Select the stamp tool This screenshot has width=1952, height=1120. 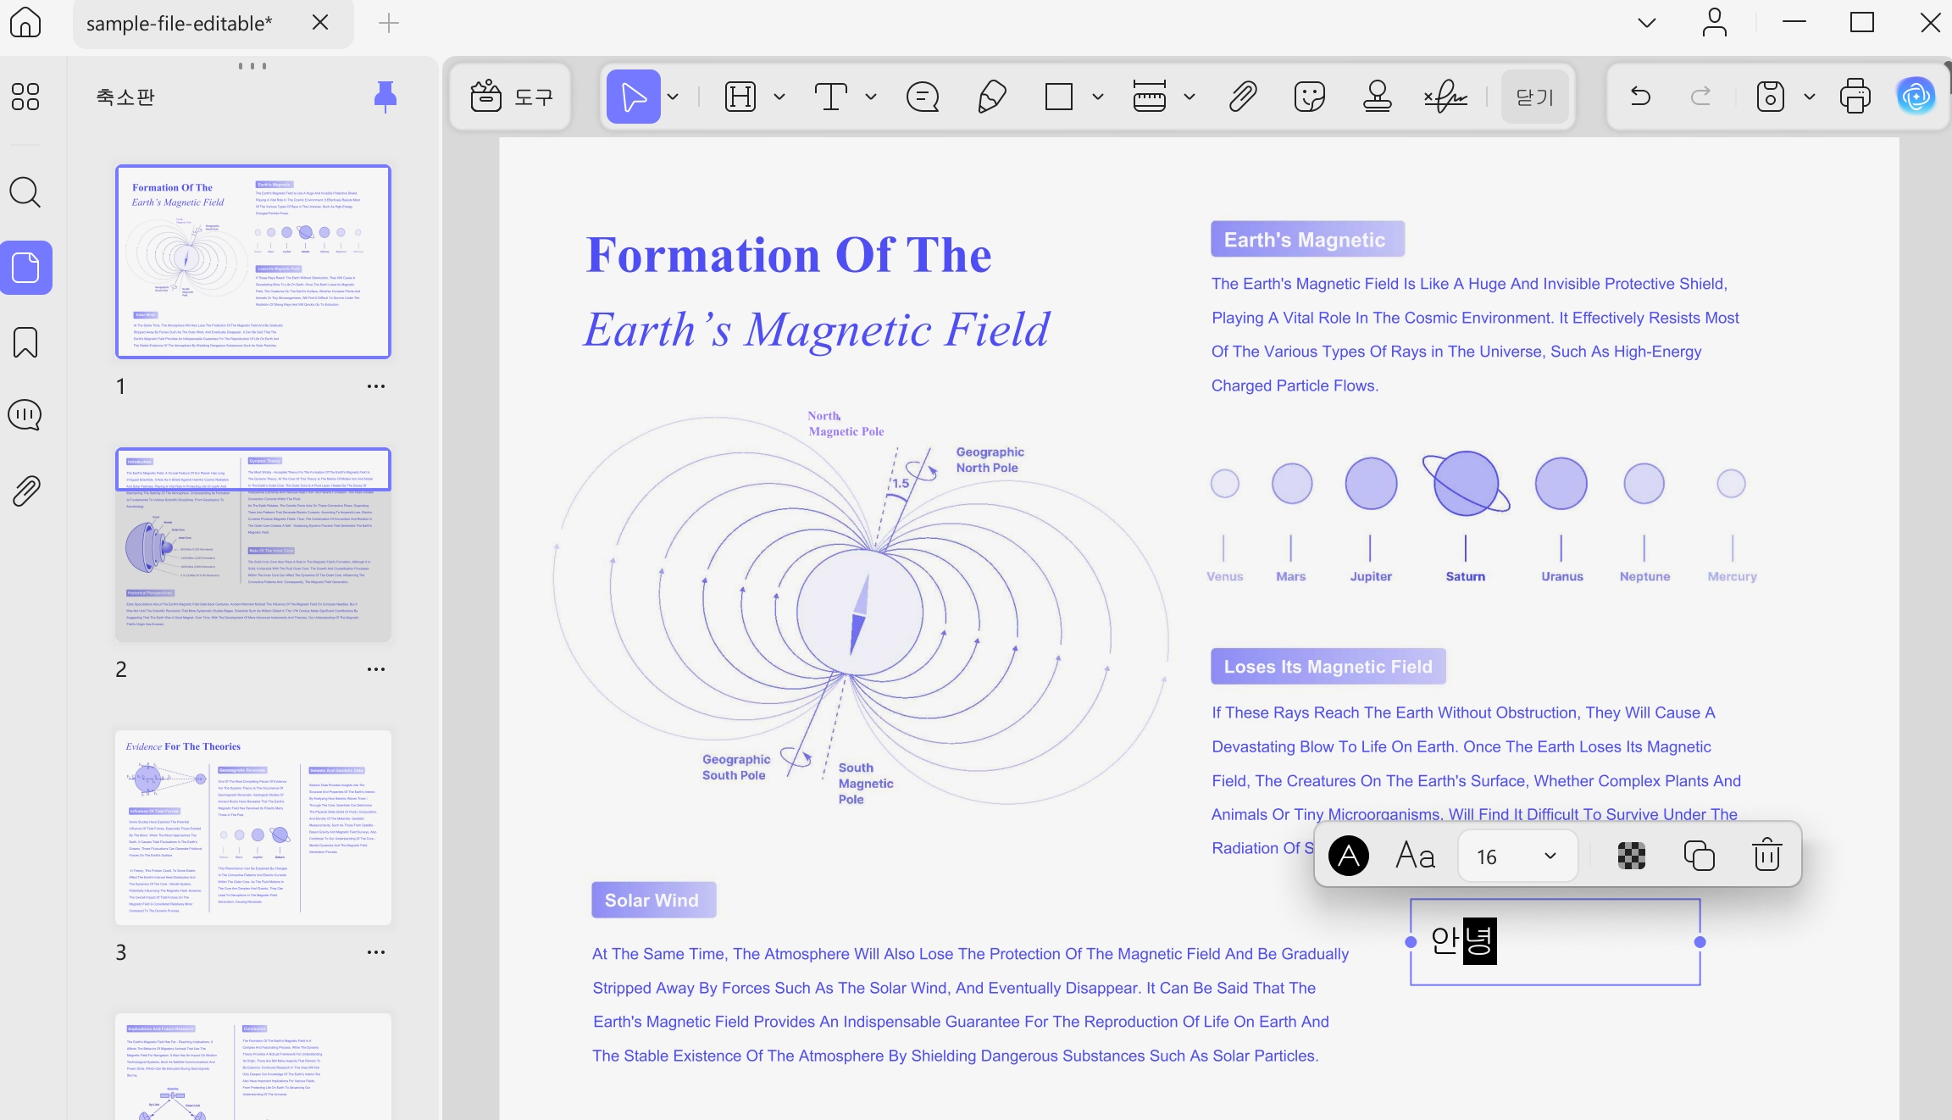[x=1378, y=97]
